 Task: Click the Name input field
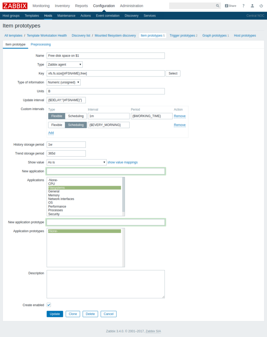106,56
